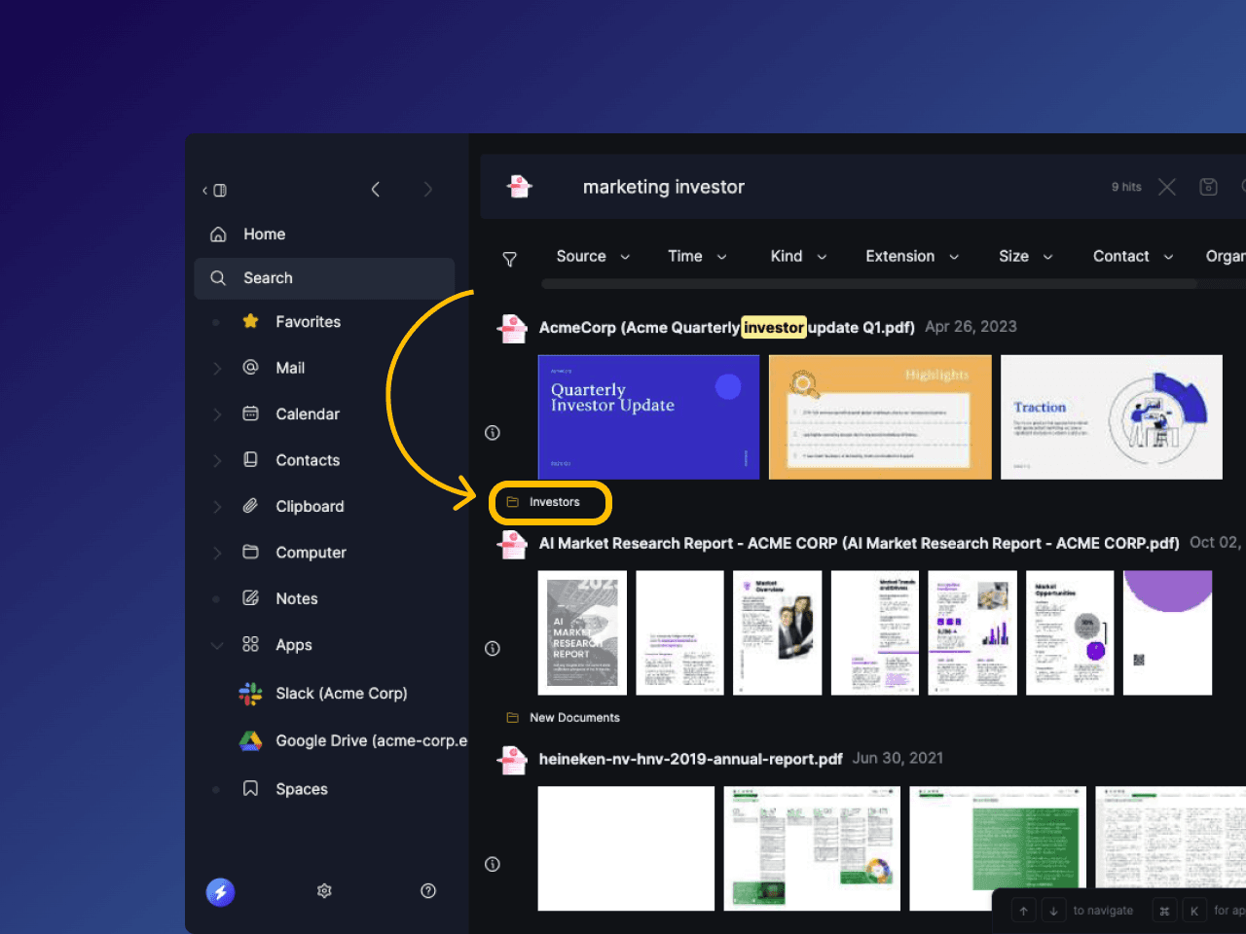Click the app logo beside search field

pos(520,186)
